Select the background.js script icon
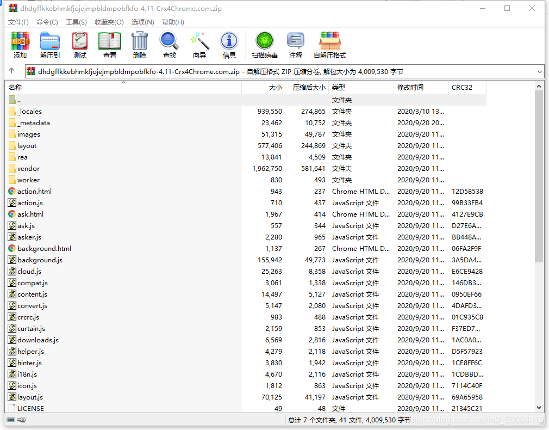549x430 pixels. 12,260
